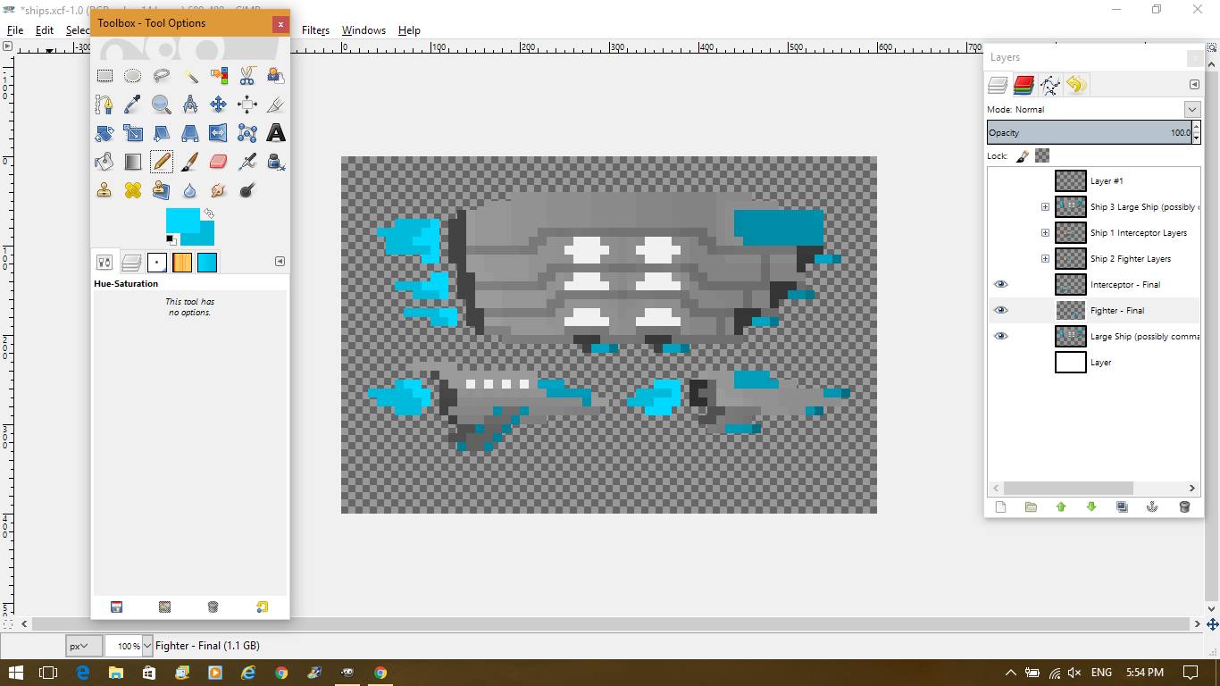Open the Windows menu
The image size is (1220, 686).
[363, 30]
